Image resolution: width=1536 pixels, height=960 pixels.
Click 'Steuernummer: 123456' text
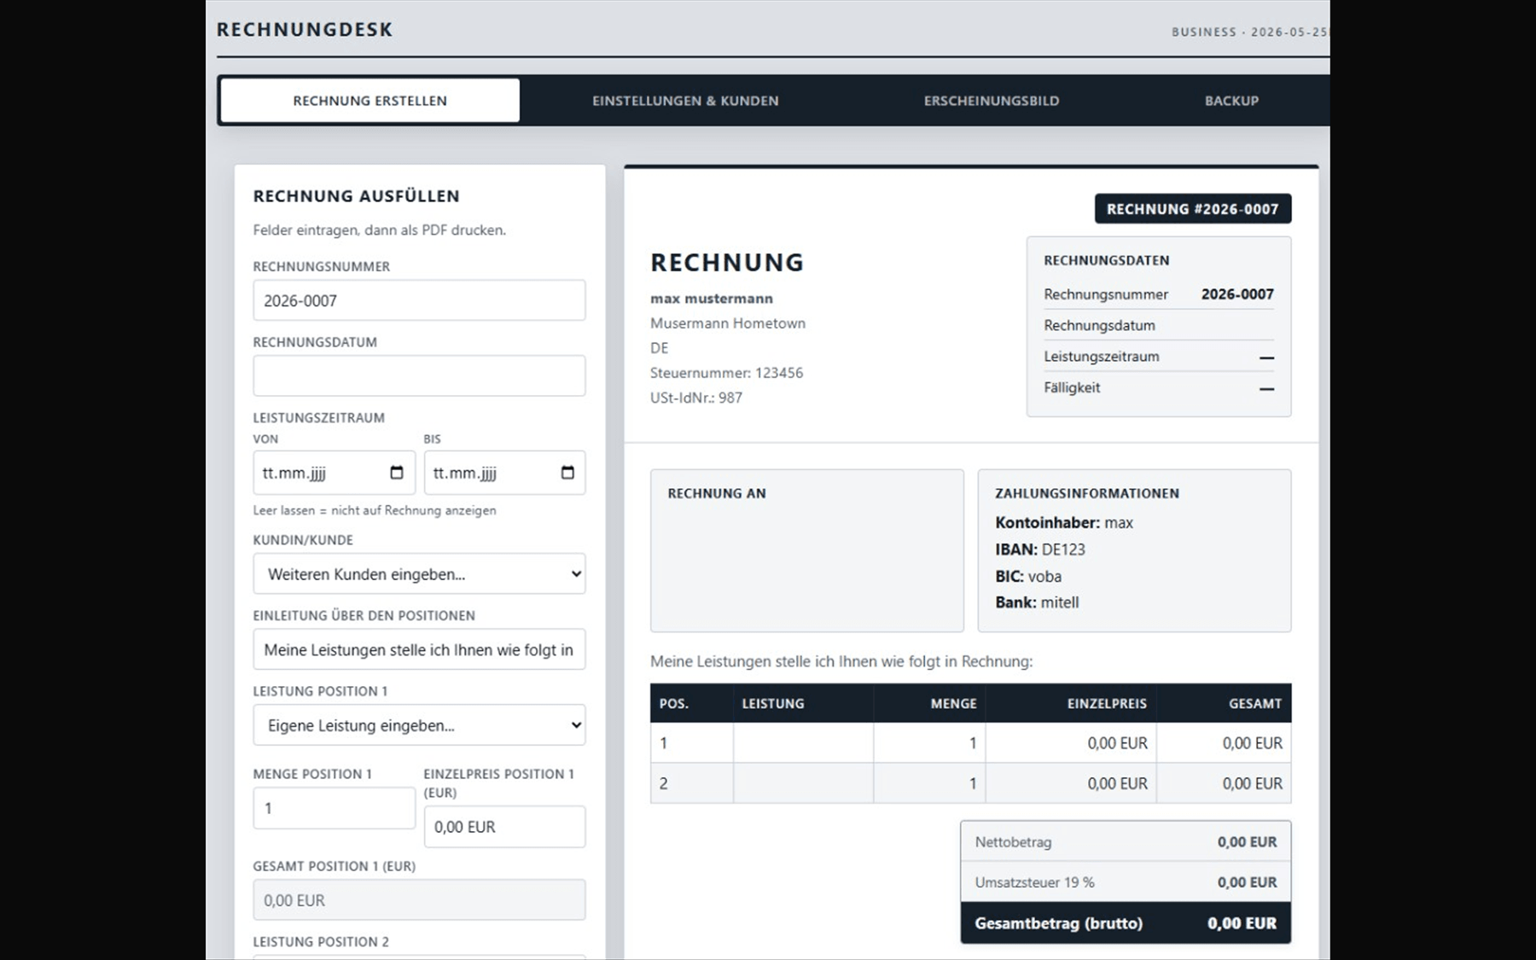[726, 373]
